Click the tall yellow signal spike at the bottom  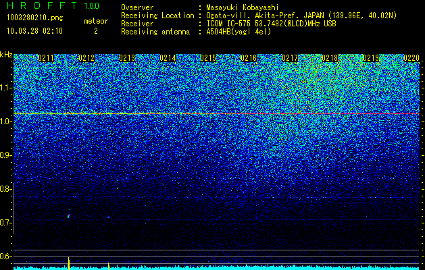click(x=69, y=263)
